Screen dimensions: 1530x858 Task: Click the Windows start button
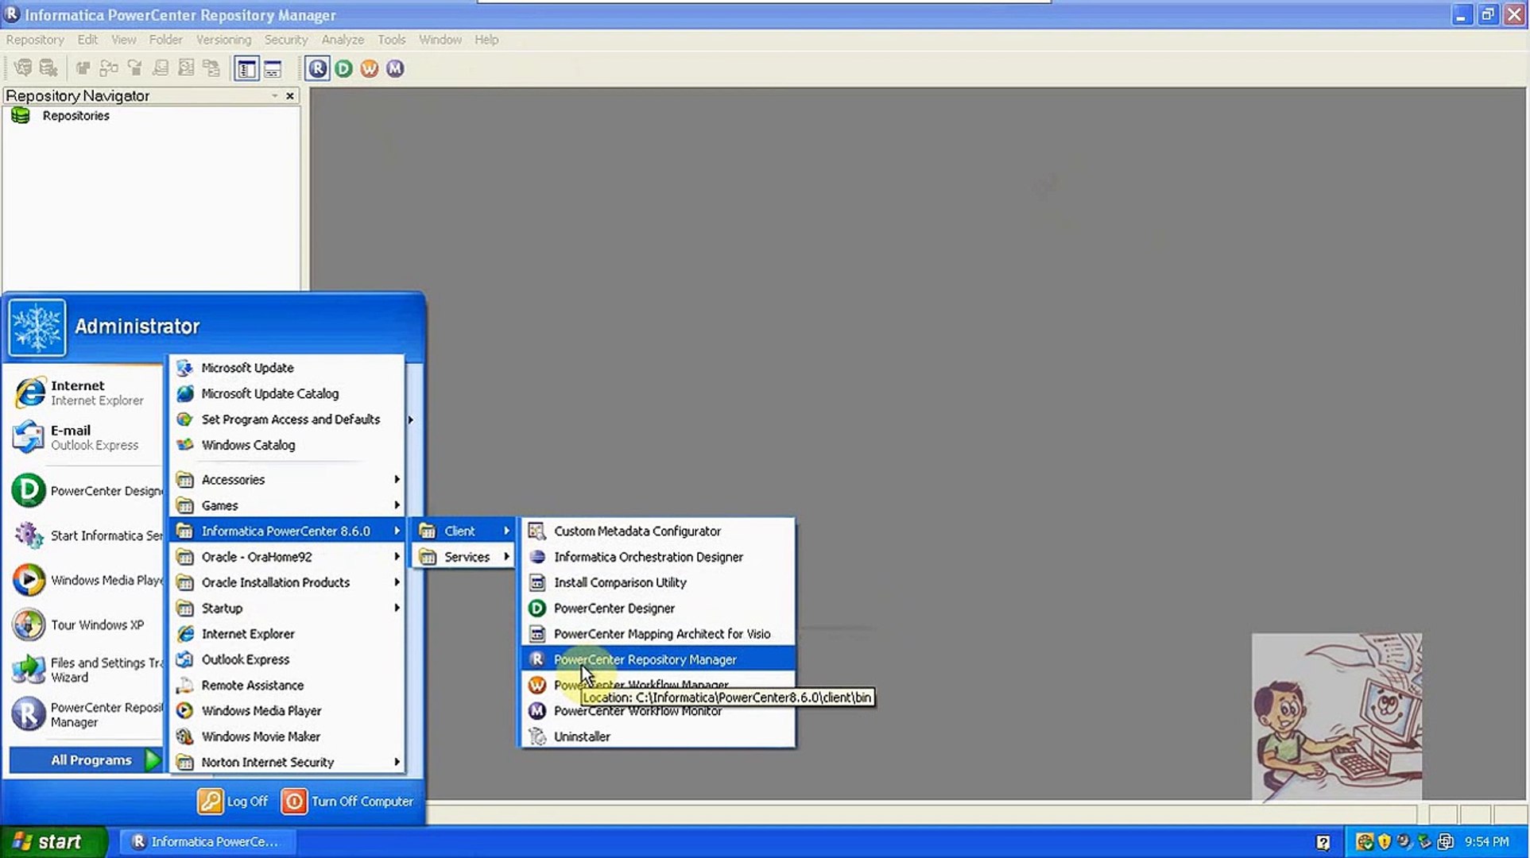tap(52, 842)
